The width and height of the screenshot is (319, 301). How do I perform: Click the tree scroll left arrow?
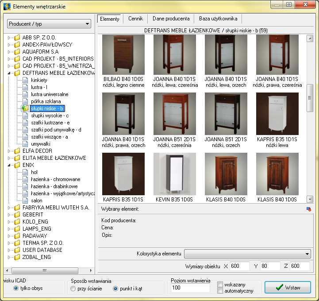click(8, 270)
